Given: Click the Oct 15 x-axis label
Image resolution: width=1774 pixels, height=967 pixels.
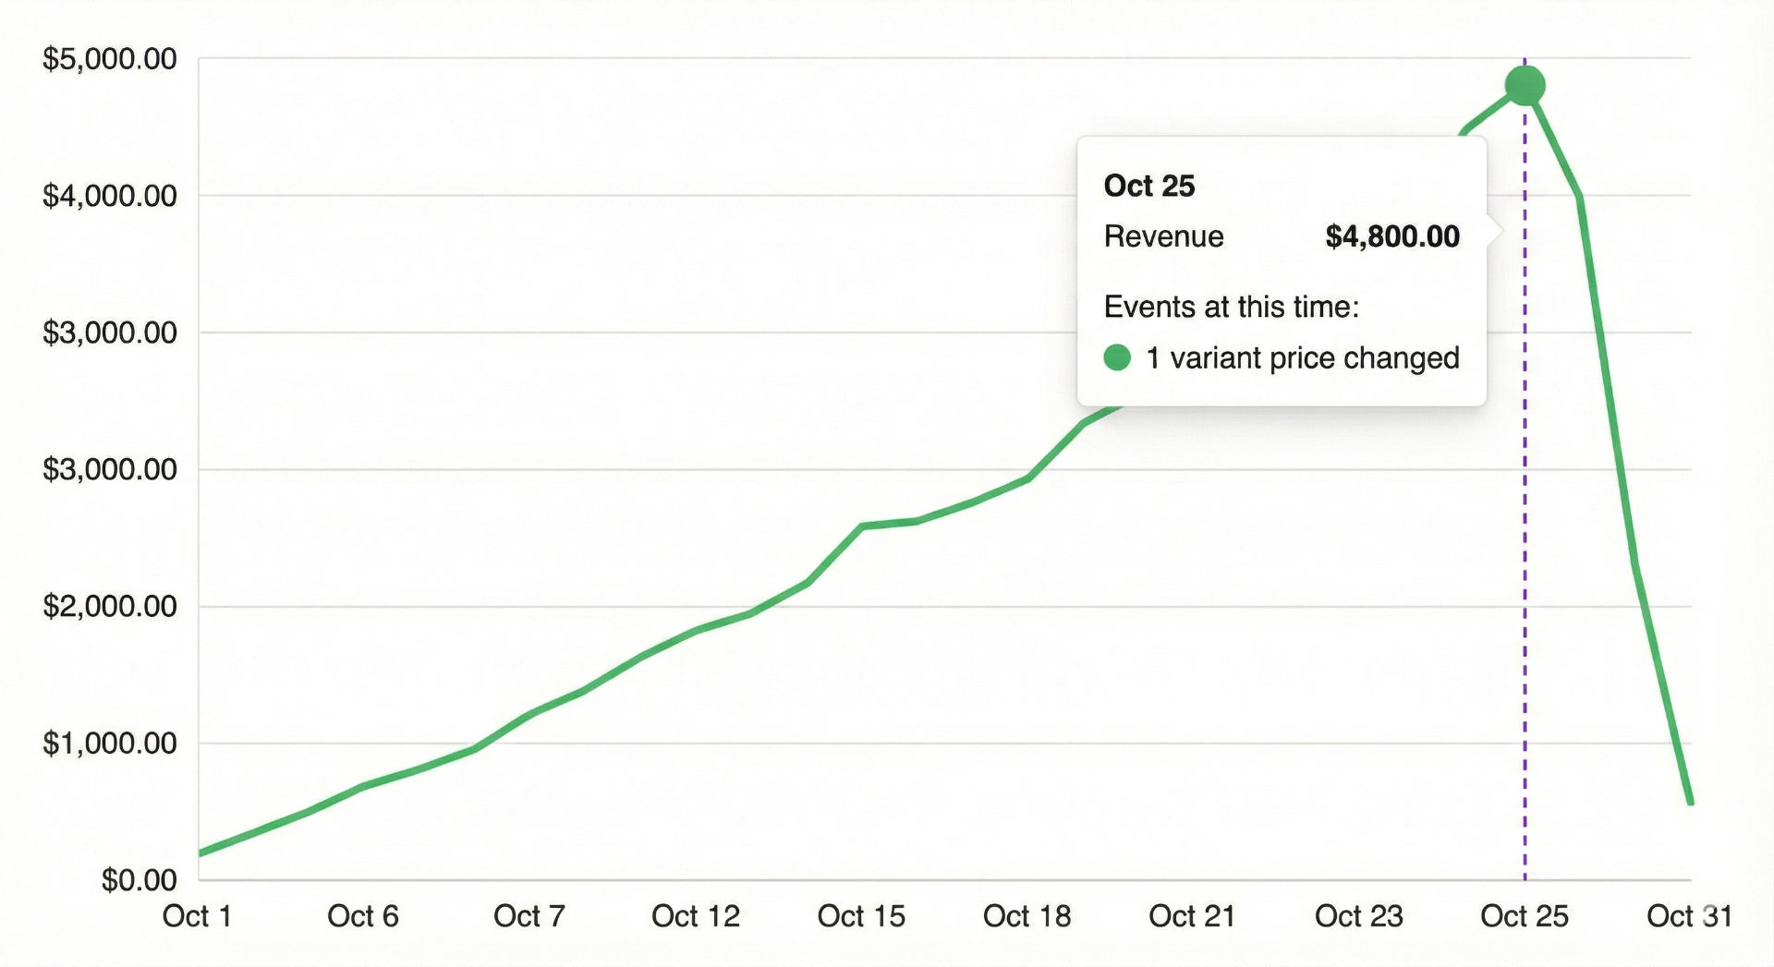Looking at the screenshot, I should 861,916.
